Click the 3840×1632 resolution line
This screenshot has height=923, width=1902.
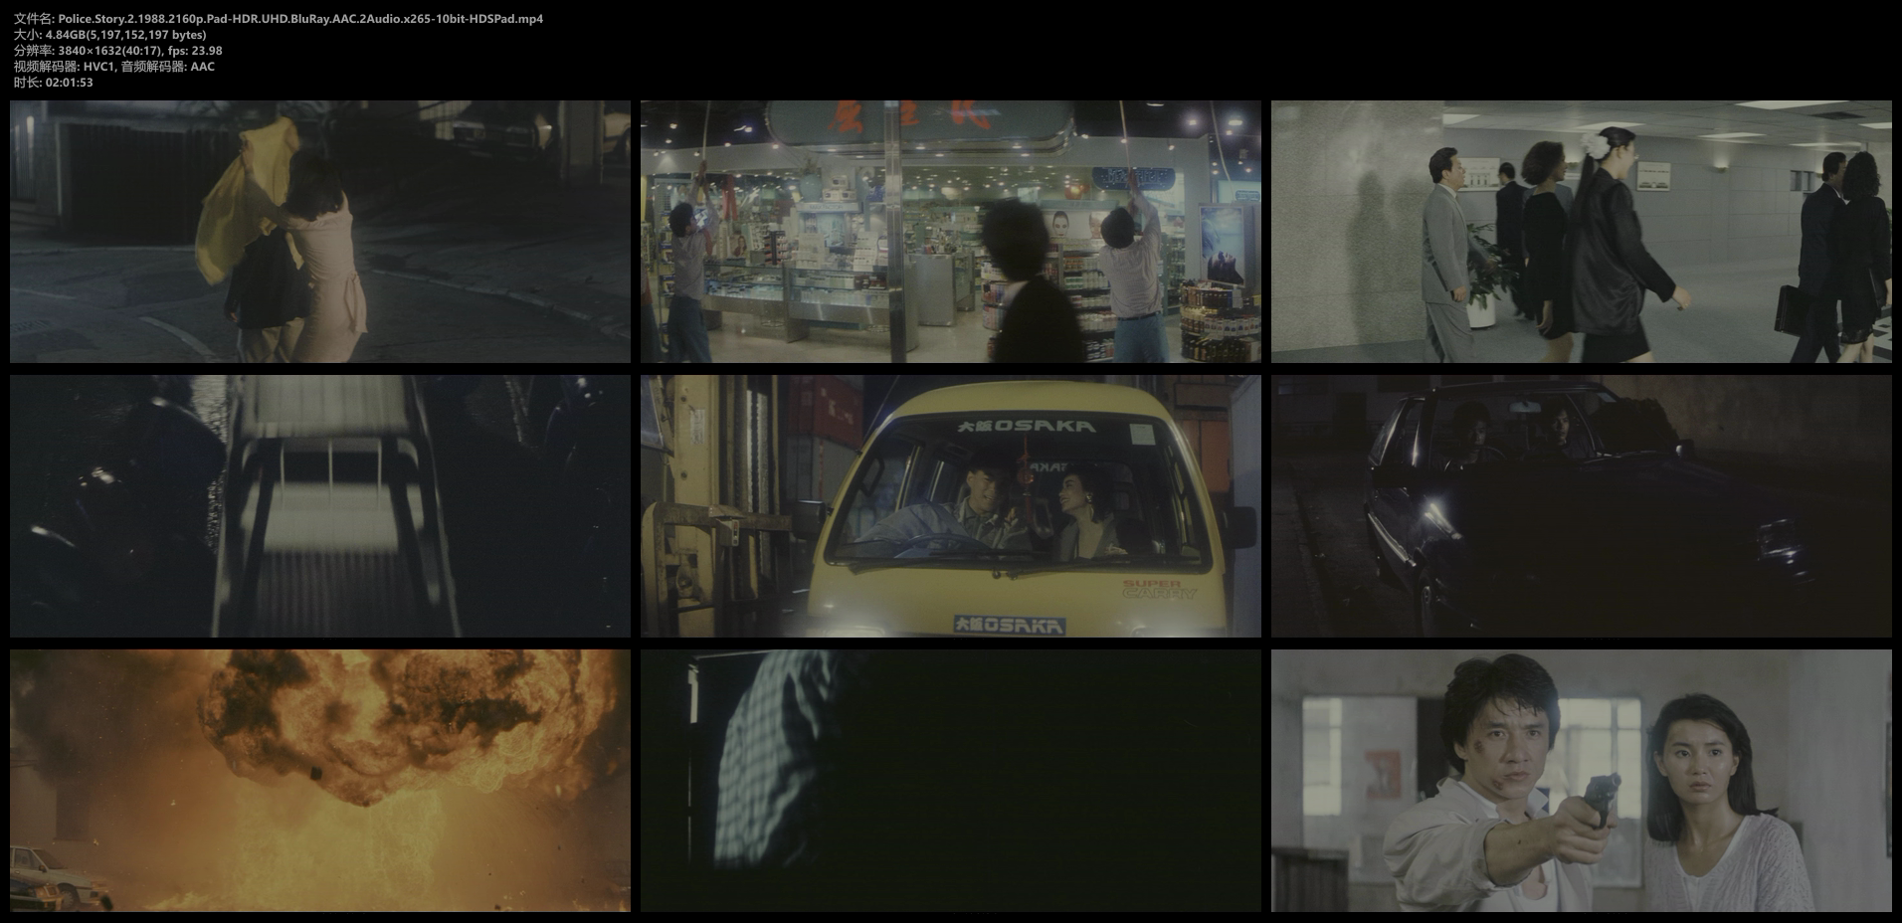tap(118, 51)
